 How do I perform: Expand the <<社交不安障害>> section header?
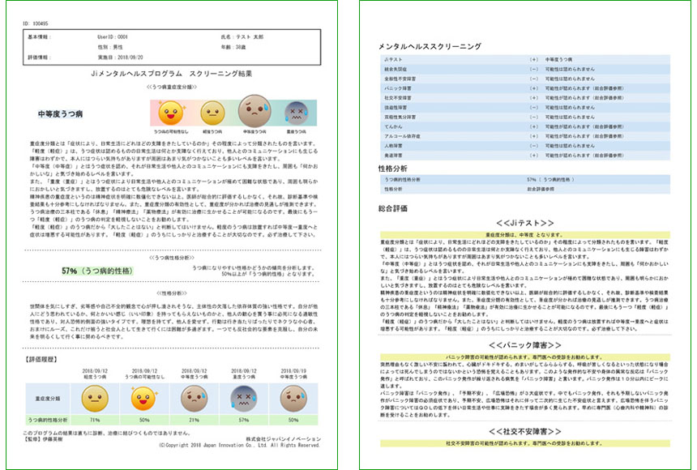pos(528,431)
